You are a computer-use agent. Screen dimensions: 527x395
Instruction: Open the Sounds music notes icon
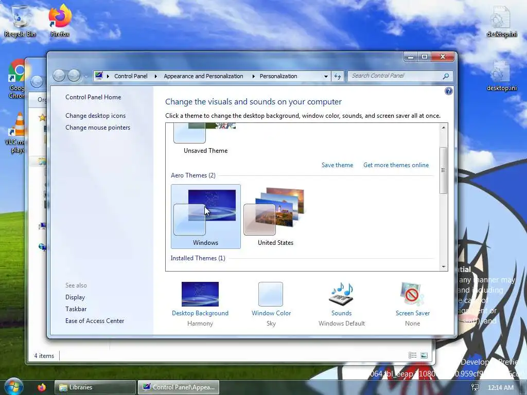click(342, 294)
